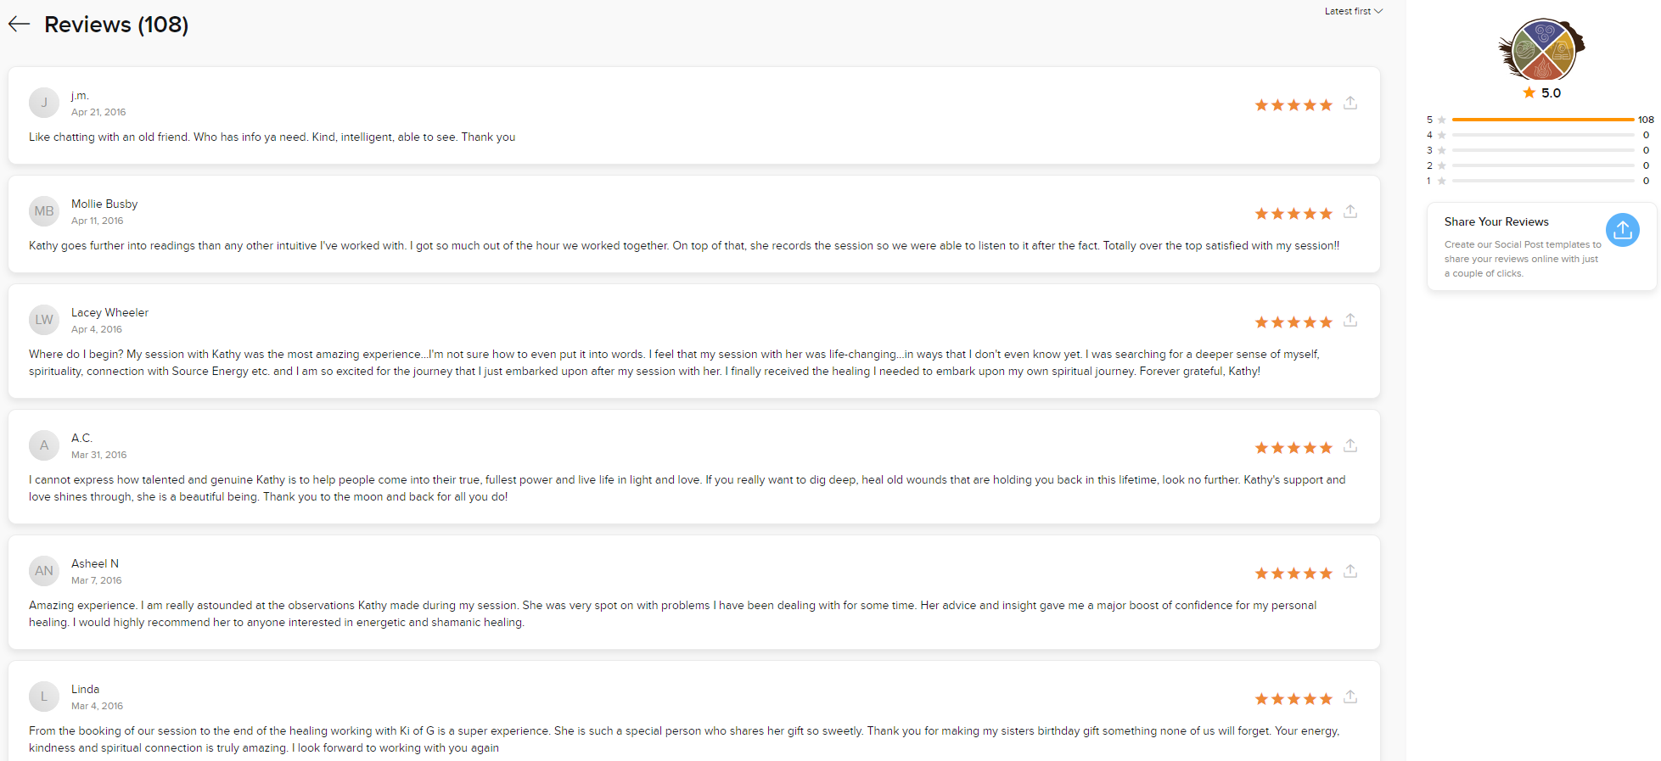Share the A.C. review
The image size is (1661, 761).
point(1350,445)
